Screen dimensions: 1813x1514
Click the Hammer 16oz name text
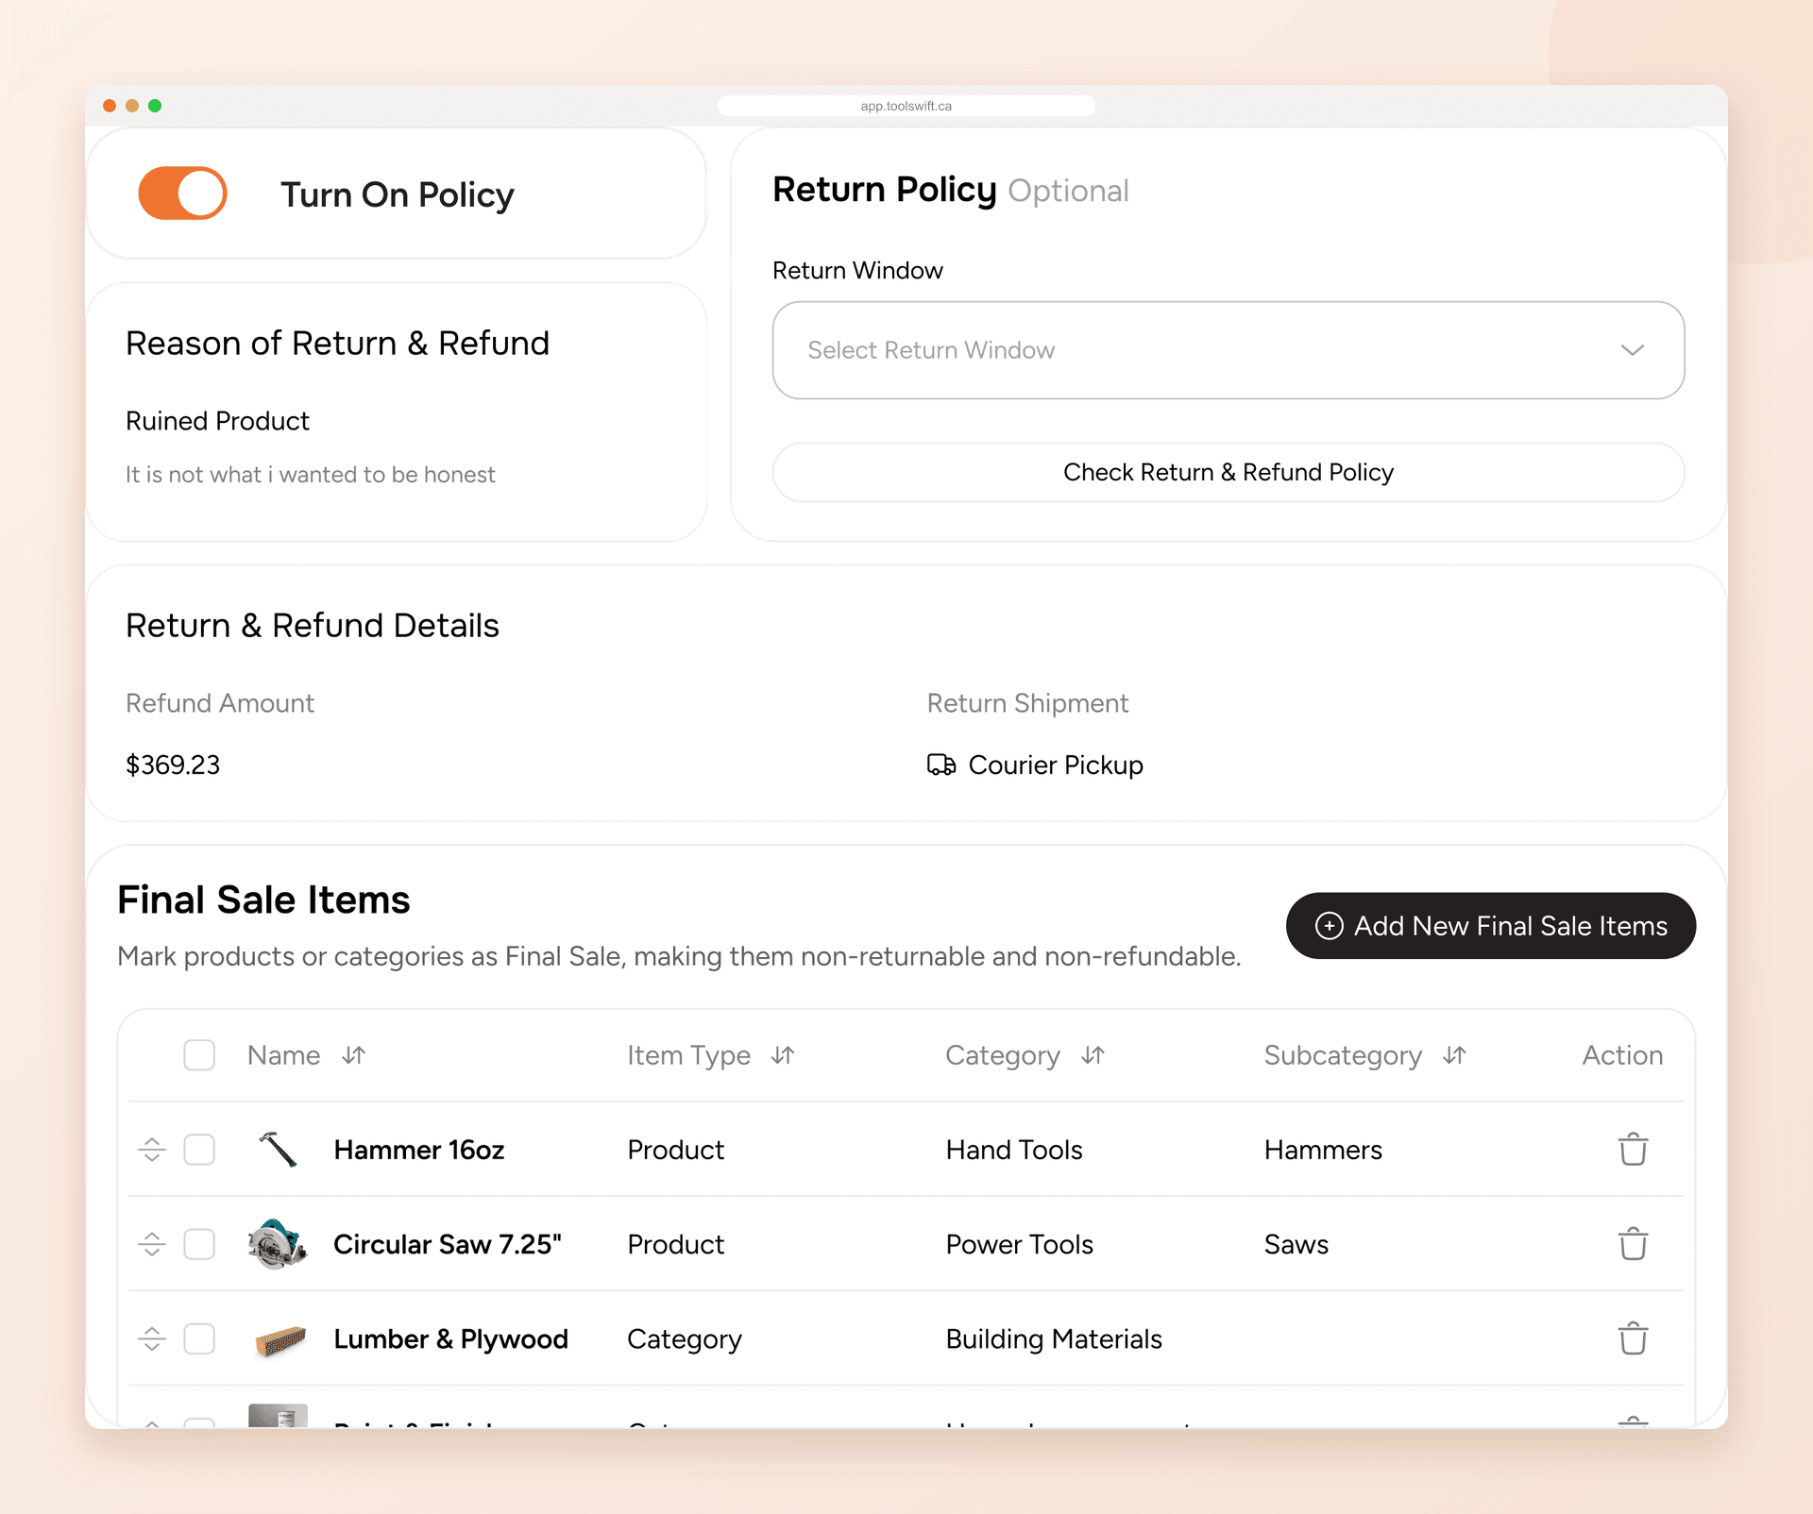(x=419, y=1150)
